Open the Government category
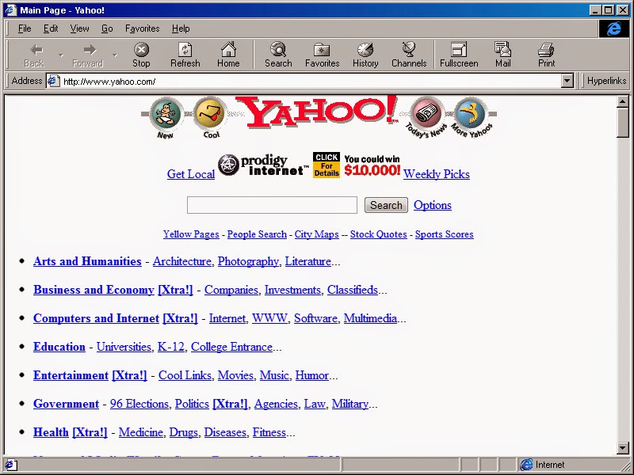 click(66, 404)
